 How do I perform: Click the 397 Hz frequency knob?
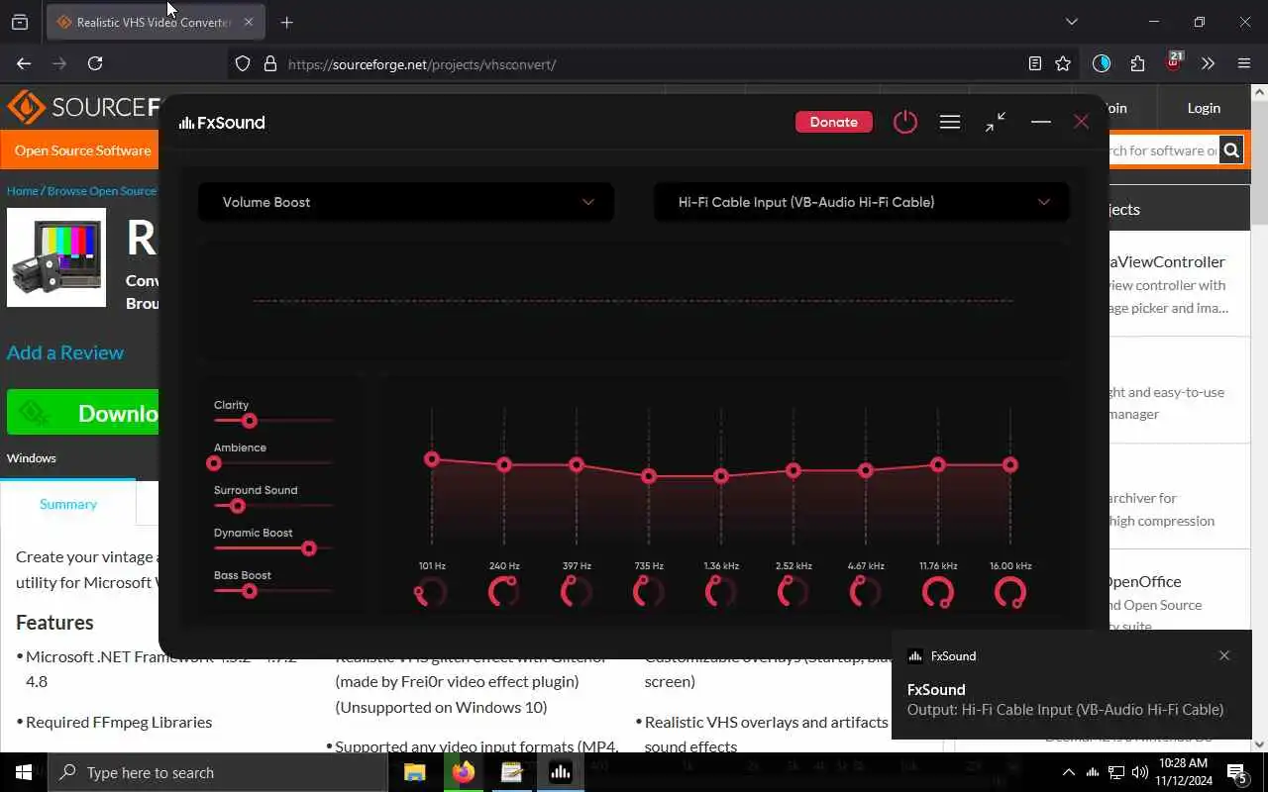pyautogui.click(x=577, y=593)
